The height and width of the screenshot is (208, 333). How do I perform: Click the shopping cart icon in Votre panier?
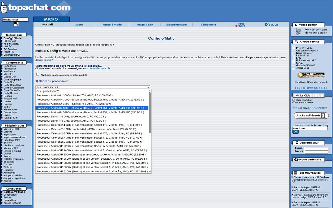[x=298, y=31]
